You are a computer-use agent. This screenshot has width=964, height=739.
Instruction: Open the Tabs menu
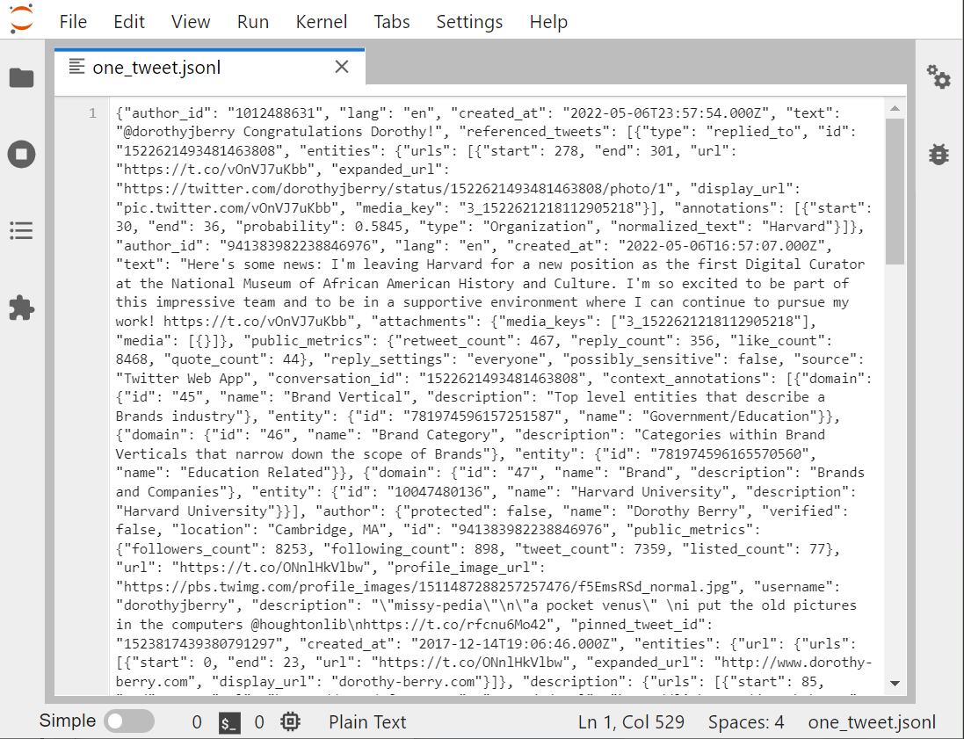tap(392, 21)
